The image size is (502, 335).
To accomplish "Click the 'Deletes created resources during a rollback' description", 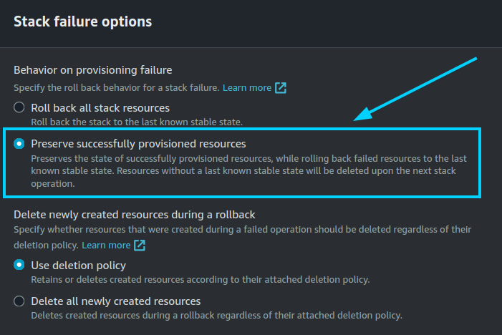I will [x=216, y=316].
